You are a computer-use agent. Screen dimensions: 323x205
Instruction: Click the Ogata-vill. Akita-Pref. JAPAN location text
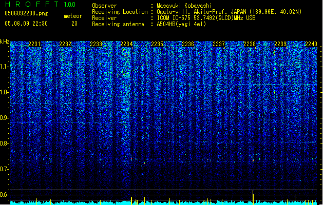pos(202,12)
